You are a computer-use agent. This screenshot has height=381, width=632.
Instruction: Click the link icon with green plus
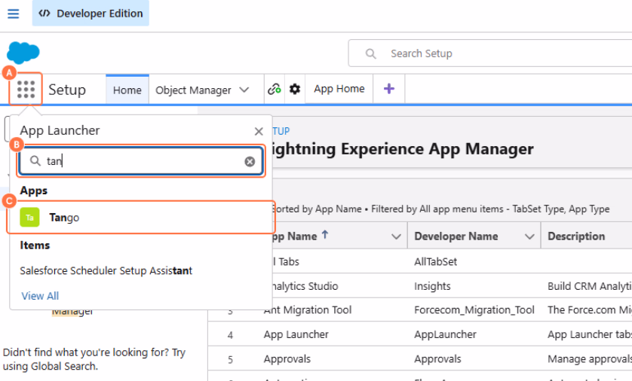(275, 89)
